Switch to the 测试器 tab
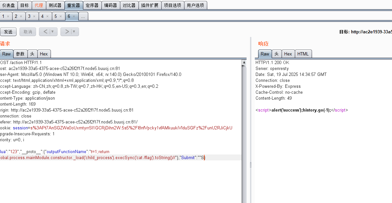The width and height of the screenshot is (392, 203). 55,5
